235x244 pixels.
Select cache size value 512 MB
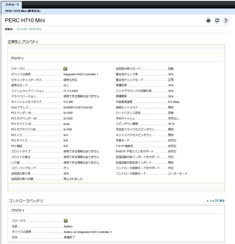tap(68, 102)
